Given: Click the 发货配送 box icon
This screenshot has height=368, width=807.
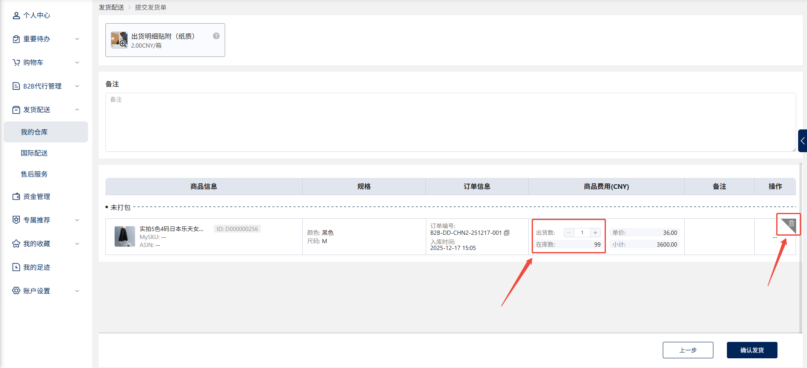Looking at the screenshot, I should click(x=16, y=110).
